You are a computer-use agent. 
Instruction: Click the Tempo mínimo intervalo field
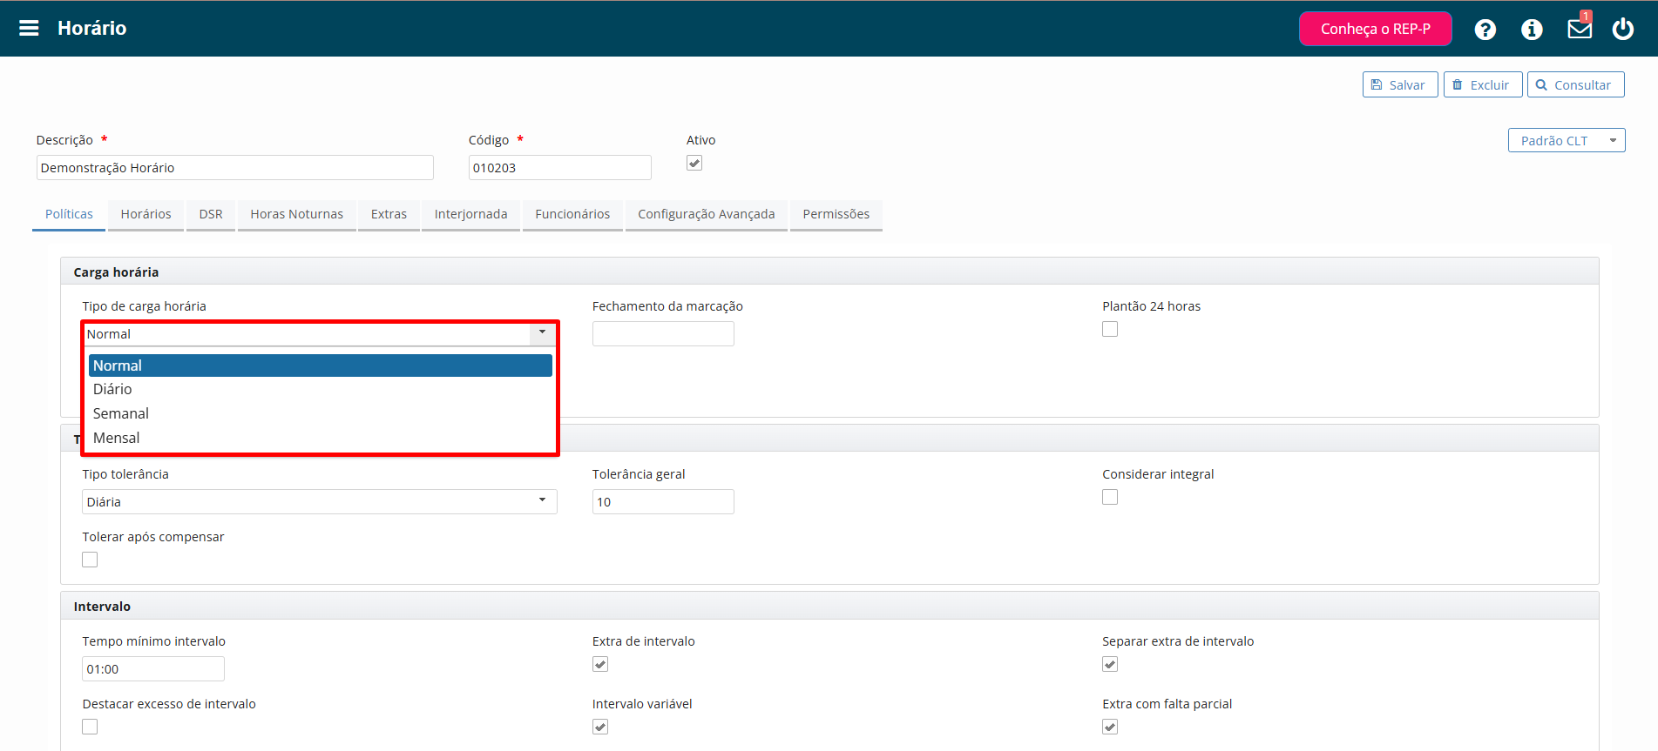click(153, 669)
